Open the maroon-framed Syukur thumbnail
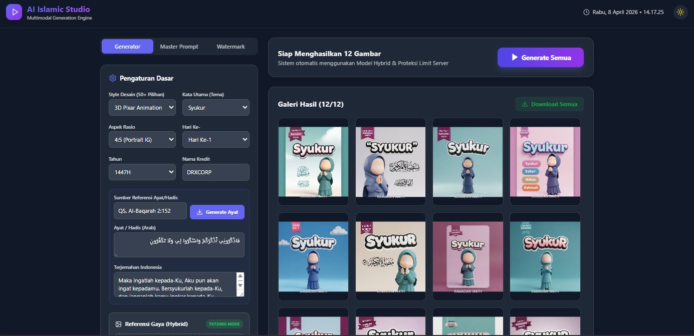This screenshot has height=336, width=694. point(468,257)
